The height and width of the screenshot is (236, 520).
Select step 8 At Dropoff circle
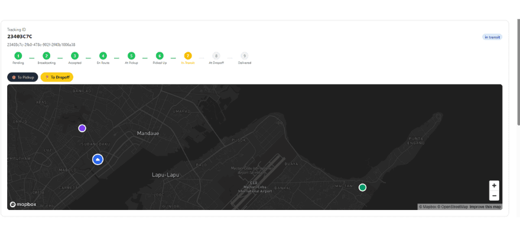(216, 56)
